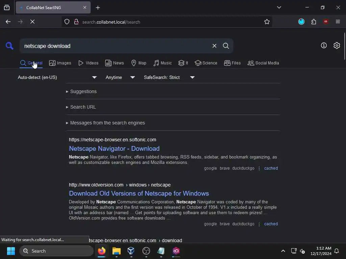Open the Auto-detect (en-US) language dropdown

[x=57, y=77]
